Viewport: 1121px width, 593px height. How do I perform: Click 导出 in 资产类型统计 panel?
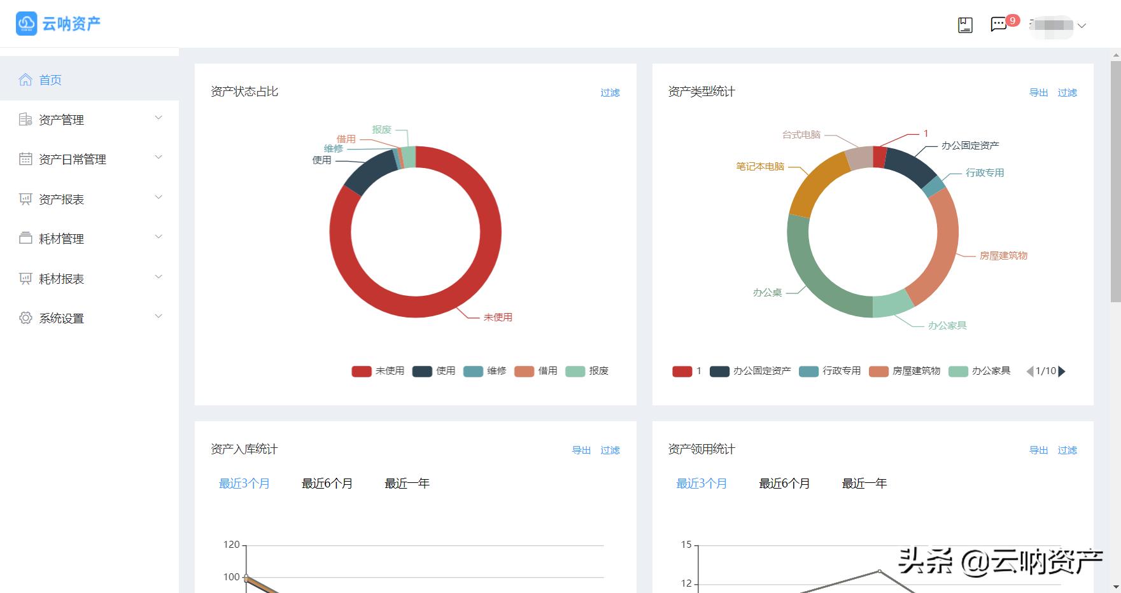tap(1038, 92)
